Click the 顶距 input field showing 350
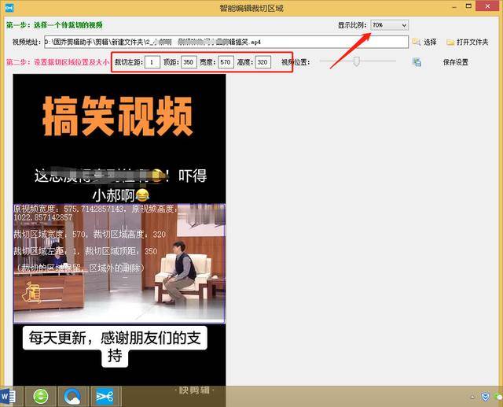Image resolution: width=503 pixels, height=407 pixels. [189, 62]
